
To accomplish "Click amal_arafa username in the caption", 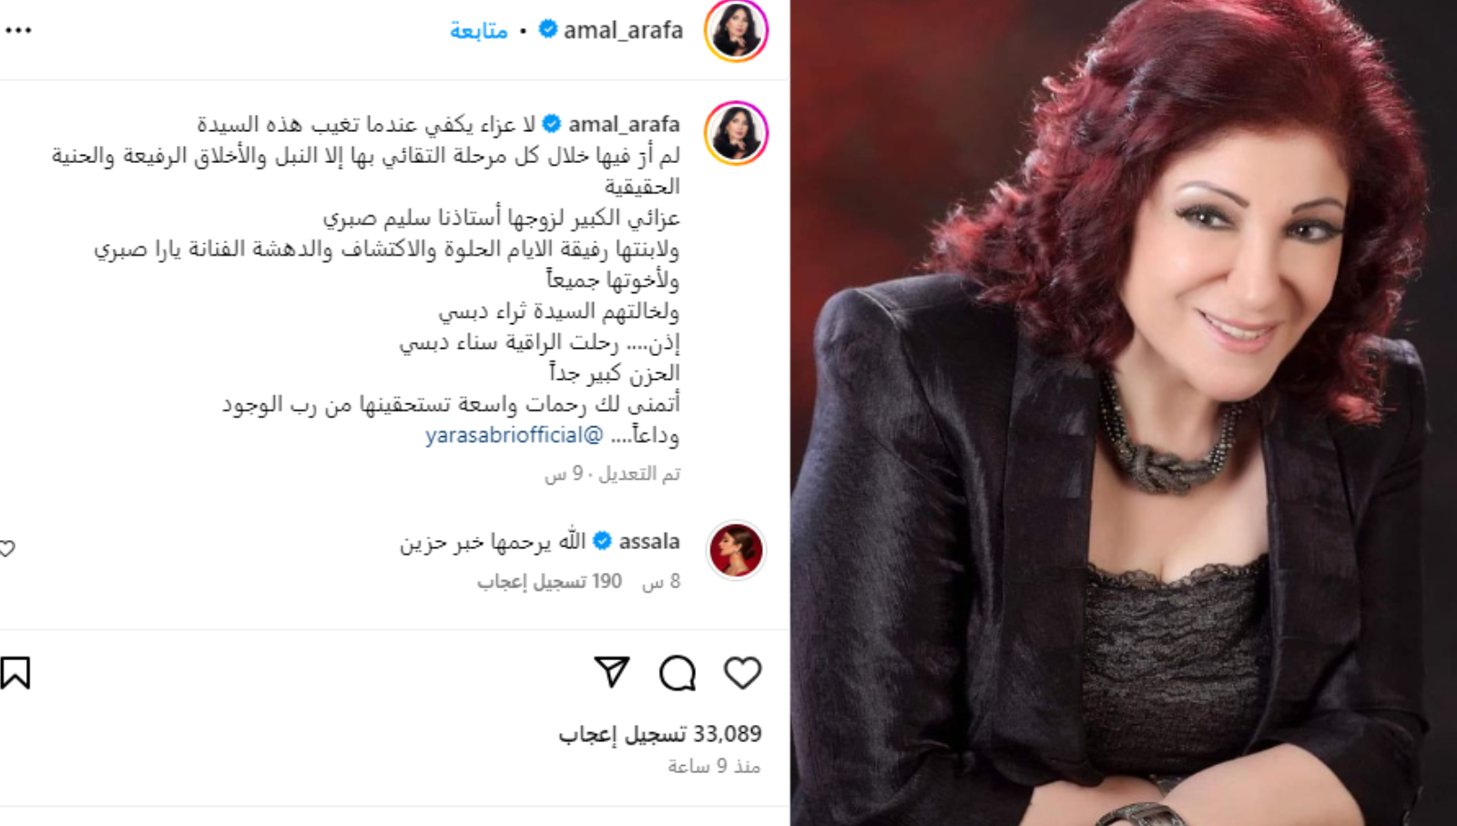I will pos(624,124).
